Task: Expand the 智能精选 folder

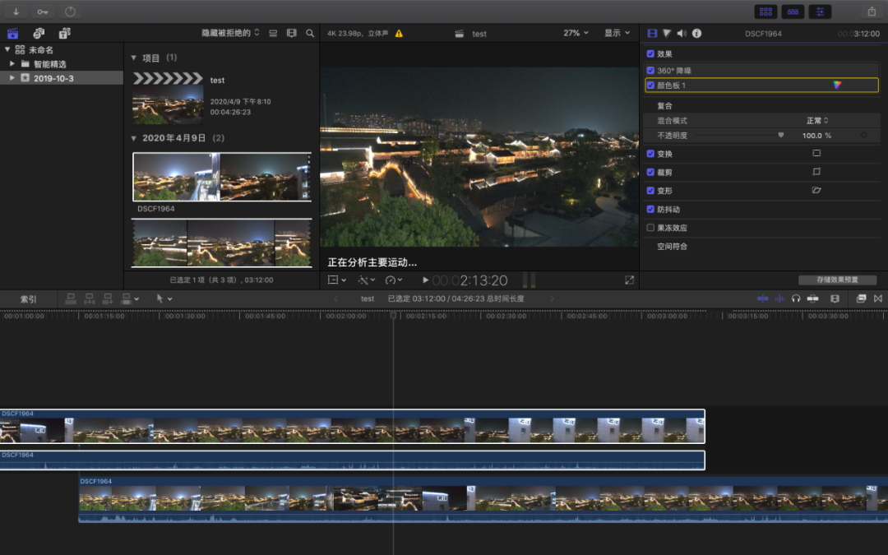Action: 12,63
